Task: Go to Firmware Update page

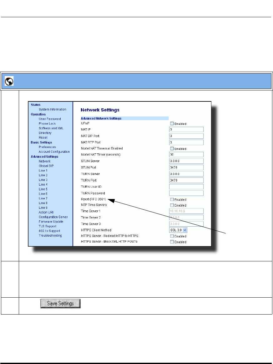Action: [51, 222]
